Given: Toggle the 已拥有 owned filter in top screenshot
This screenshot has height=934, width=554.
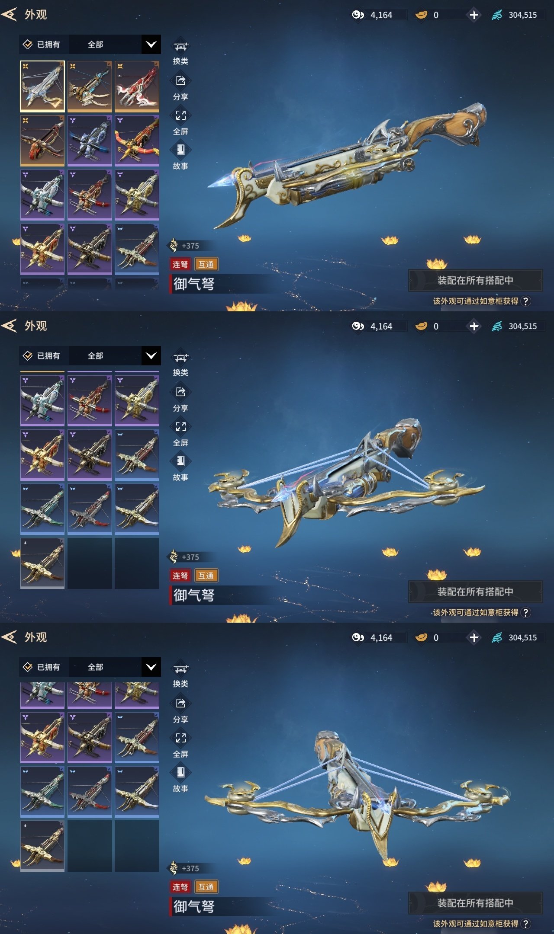Looking at the screenshot, I should (42, 45).
